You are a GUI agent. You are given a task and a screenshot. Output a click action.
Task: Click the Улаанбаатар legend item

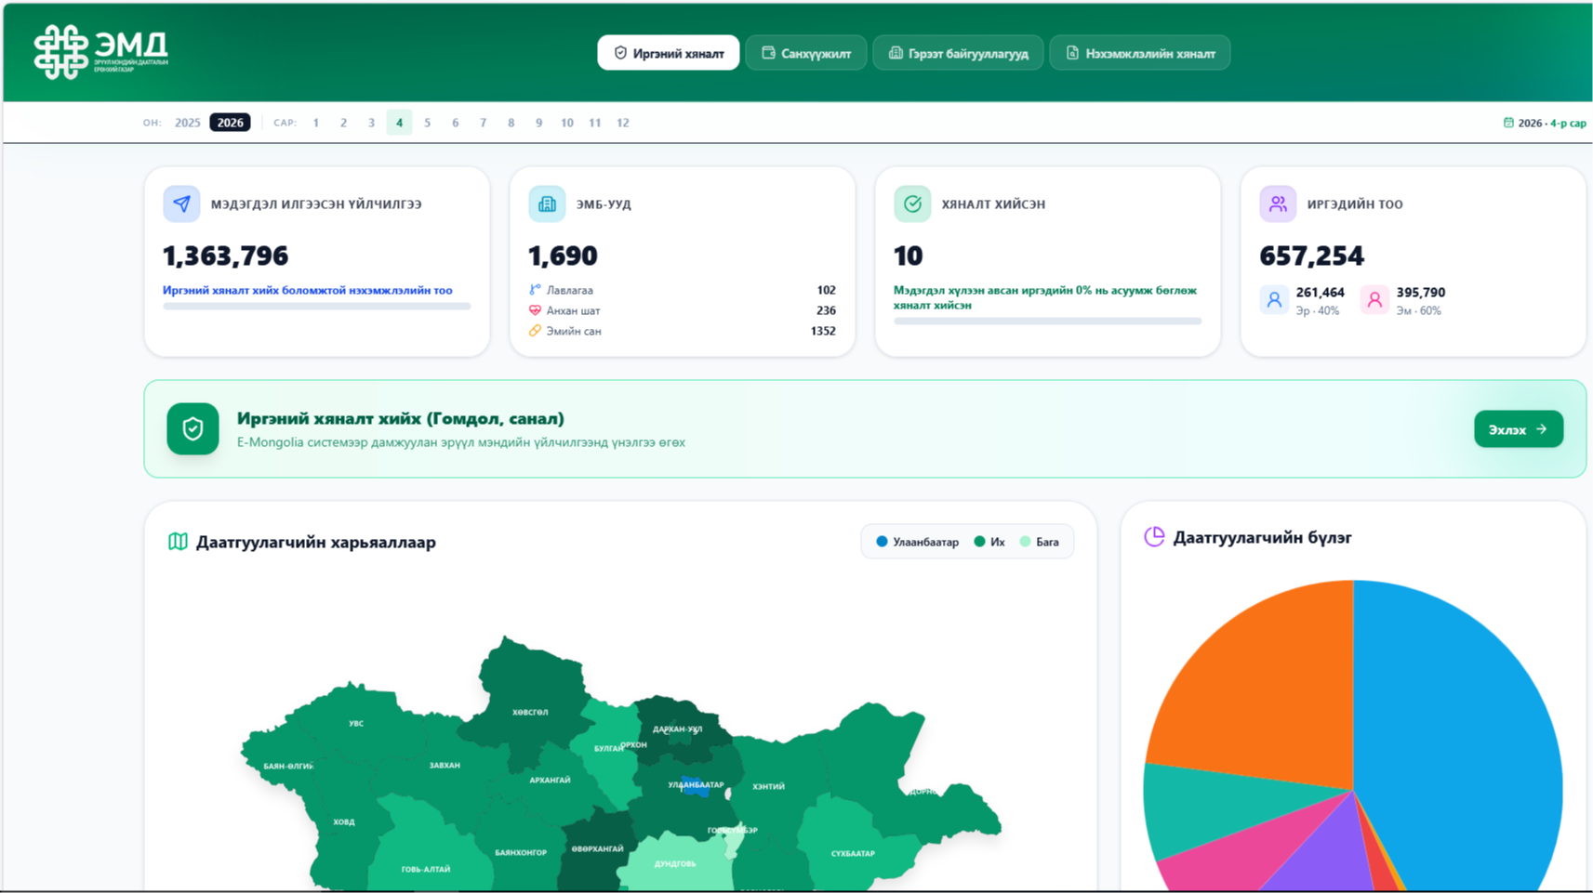click(918, 542)
